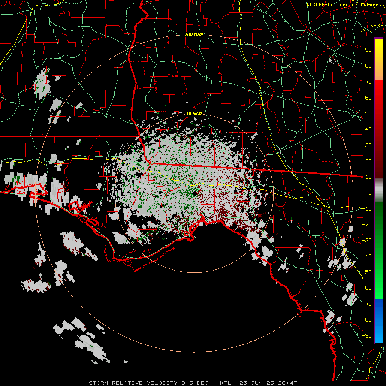Click the gray zero band of color scale
This screenshot has width=386, height=386.
[x=379, y=190]
